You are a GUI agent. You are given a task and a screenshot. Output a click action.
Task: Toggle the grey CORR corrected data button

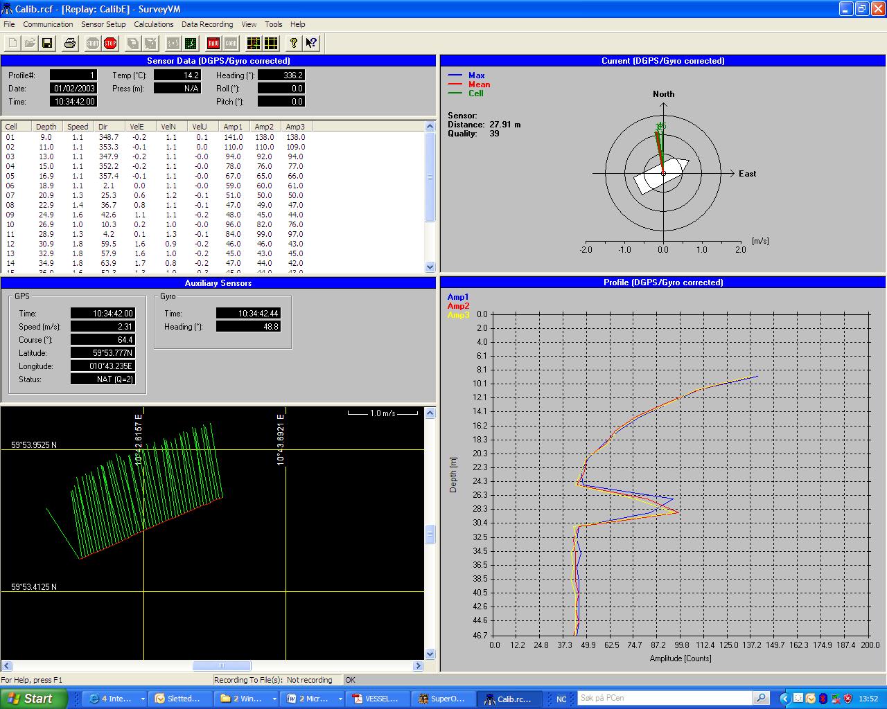231,44
